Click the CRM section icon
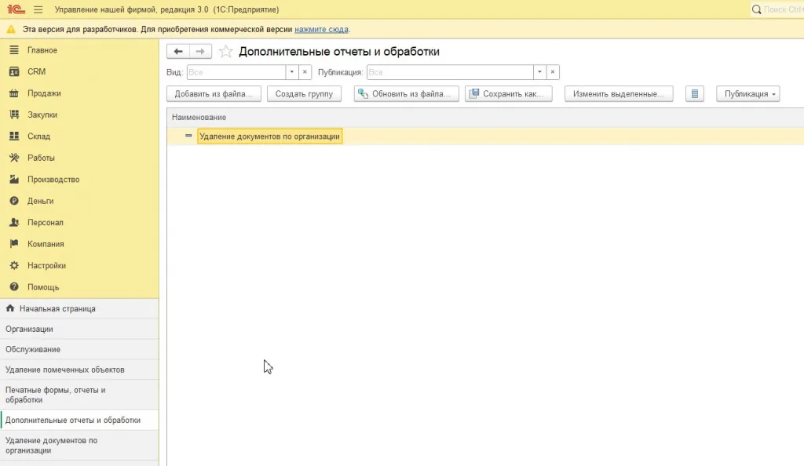 14,71
